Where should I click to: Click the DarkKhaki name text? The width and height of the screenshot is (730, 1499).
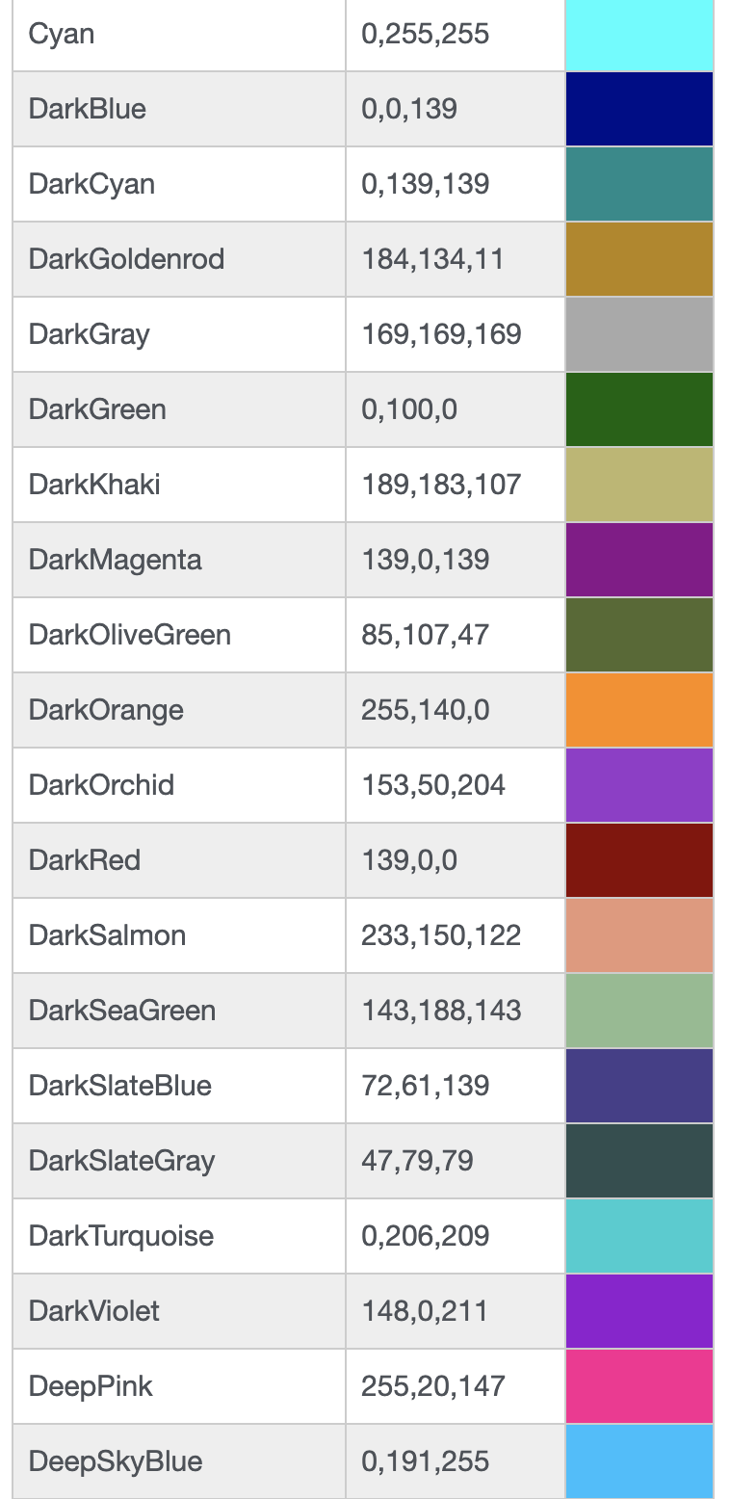tap(94, 485)
